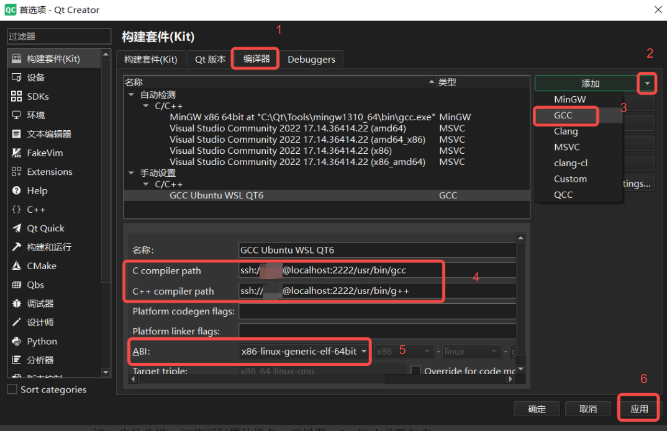This screenshot has width=667, height=431.
Task: Click the FakeVim icon
Action: (16, 153)
